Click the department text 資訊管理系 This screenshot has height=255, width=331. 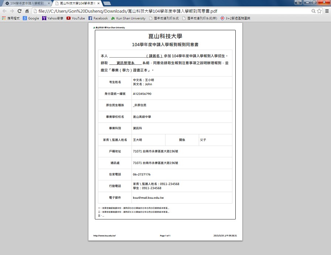coord(125,63)
